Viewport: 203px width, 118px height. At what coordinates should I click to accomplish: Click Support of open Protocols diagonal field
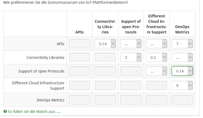click(131, 71)
